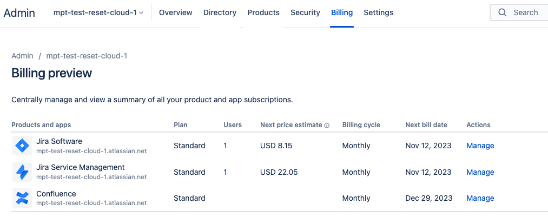Manage the Jira Service Management subscription
The width and height of the screenshot is (548, 217).
coord(480,172)
